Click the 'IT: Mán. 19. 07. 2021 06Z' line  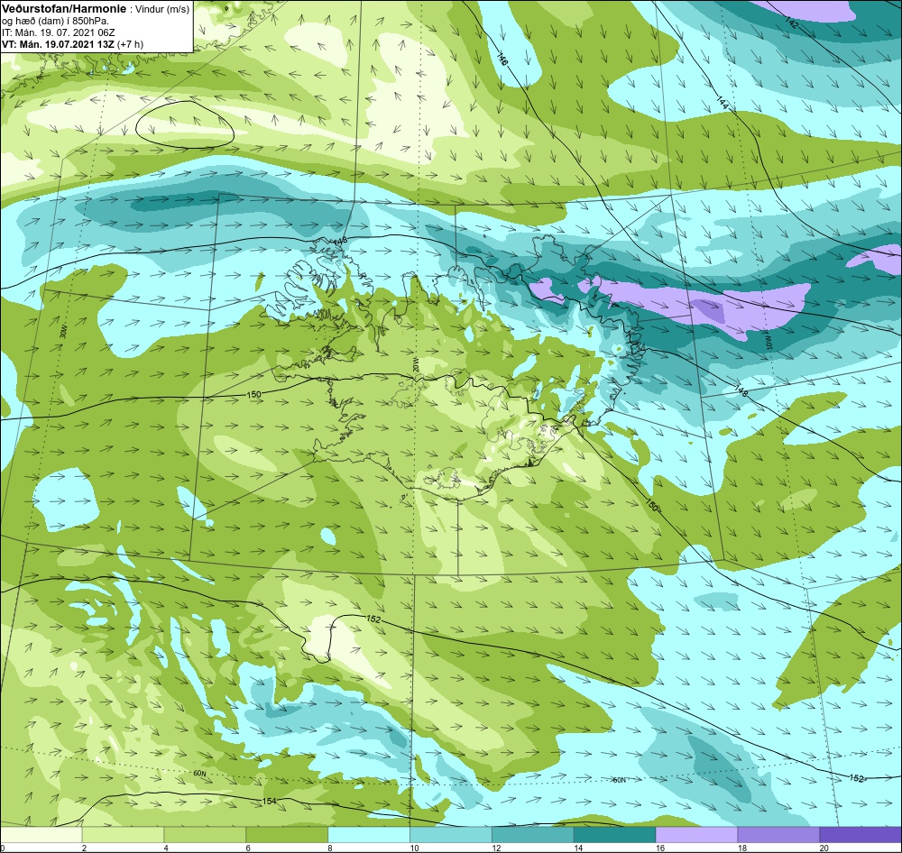coord(58,32)
